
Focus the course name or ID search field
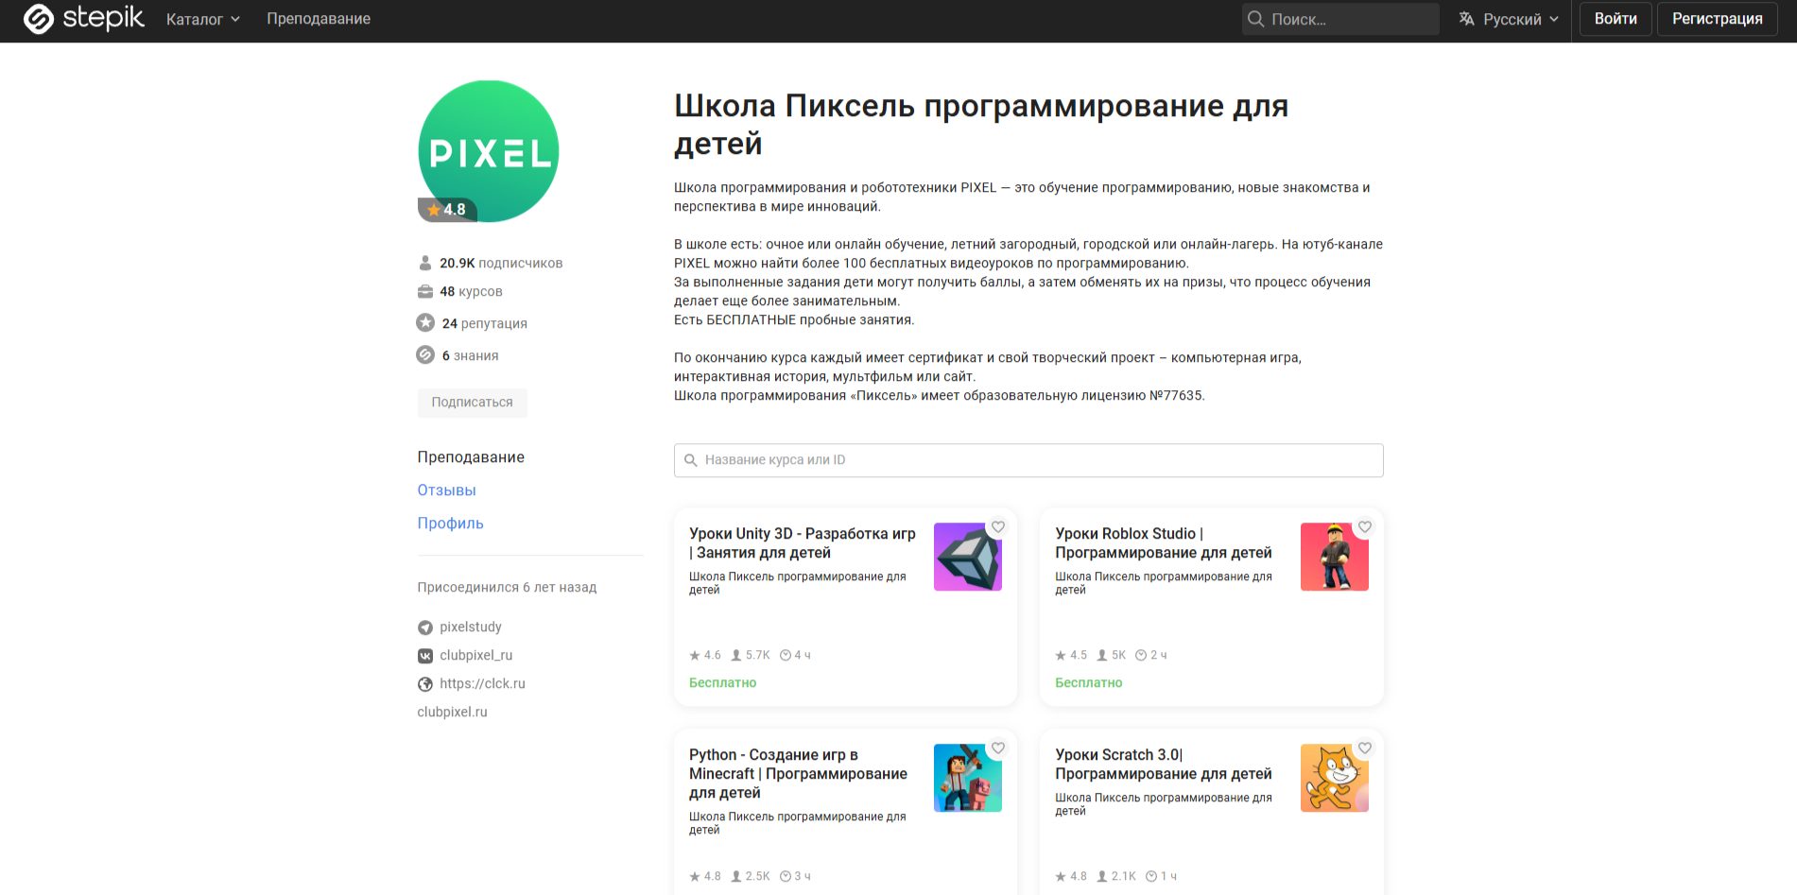(1028, 460)
